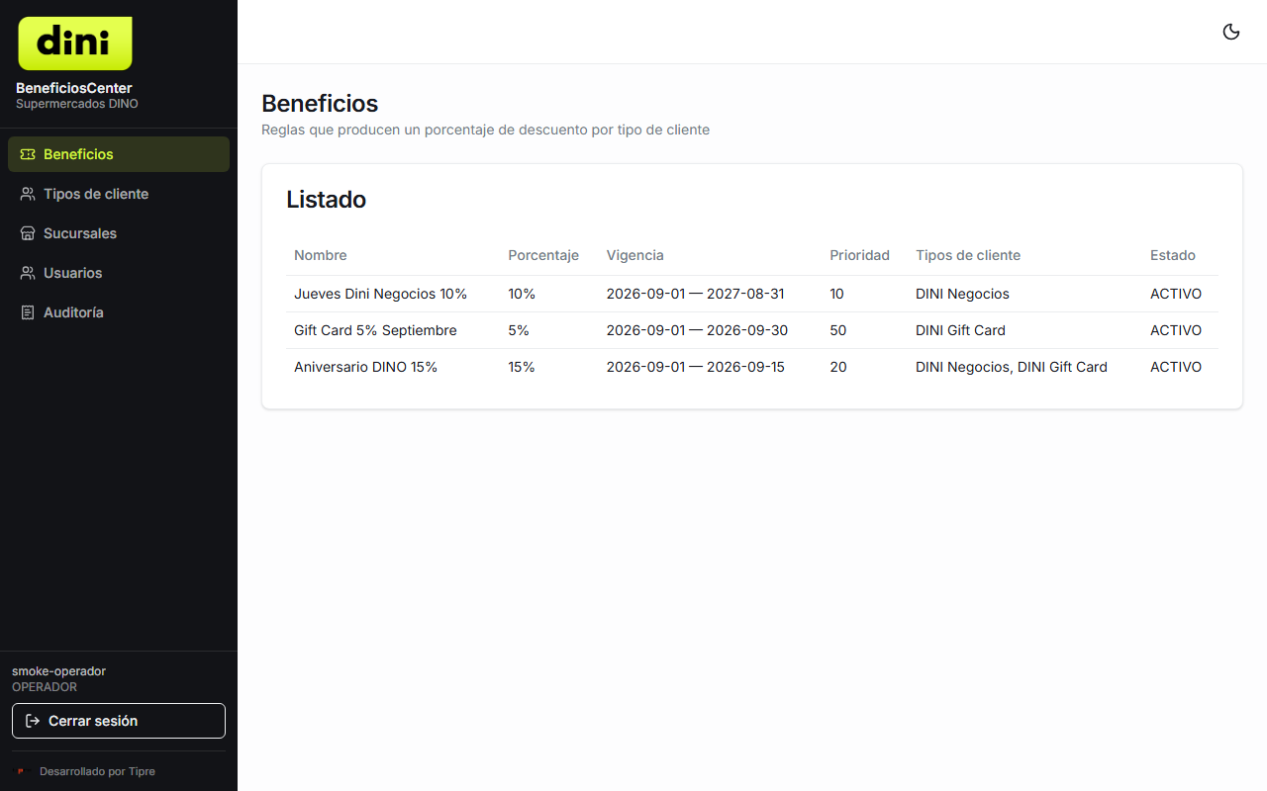Open the Beneficios menu item
1267x791 pixels.
pos(119,154)
